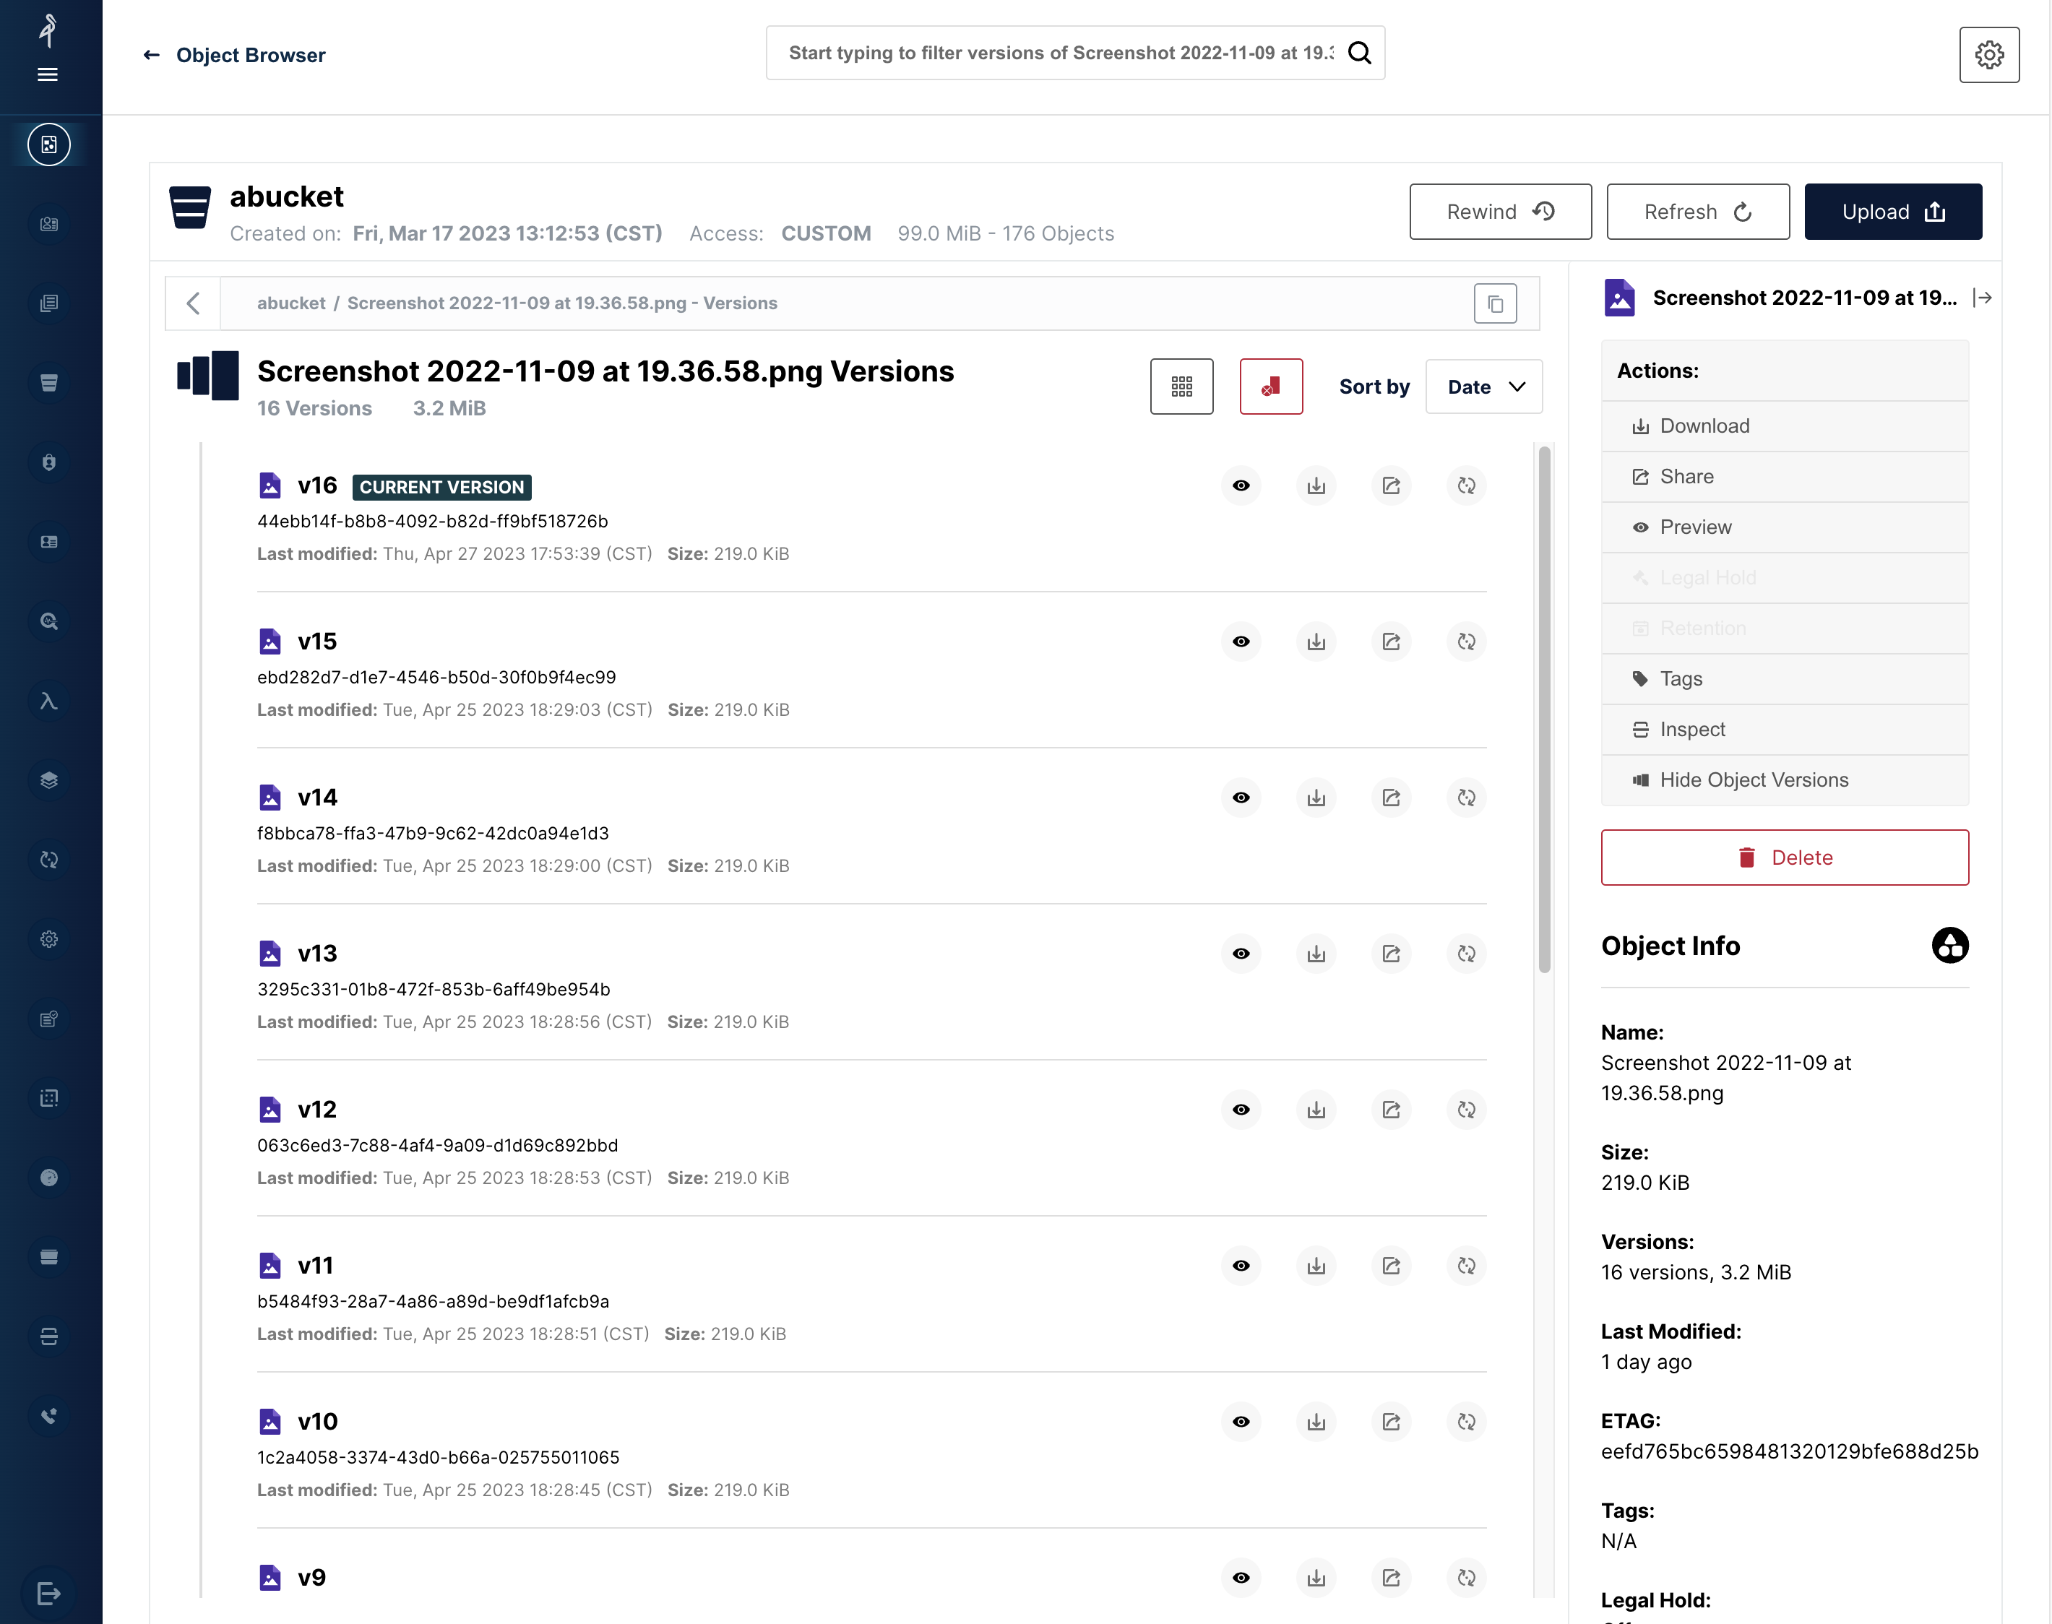The height and width of the screenshot is (1624, 2052).
Task: Click version ID ebd282d7-d1e7-4546-b50d-30f0b9f4ec99
Action: click(436, 677)
